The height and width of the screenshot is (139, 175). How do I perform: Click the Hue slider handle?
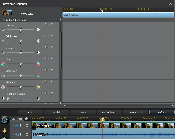coord(21,64)
